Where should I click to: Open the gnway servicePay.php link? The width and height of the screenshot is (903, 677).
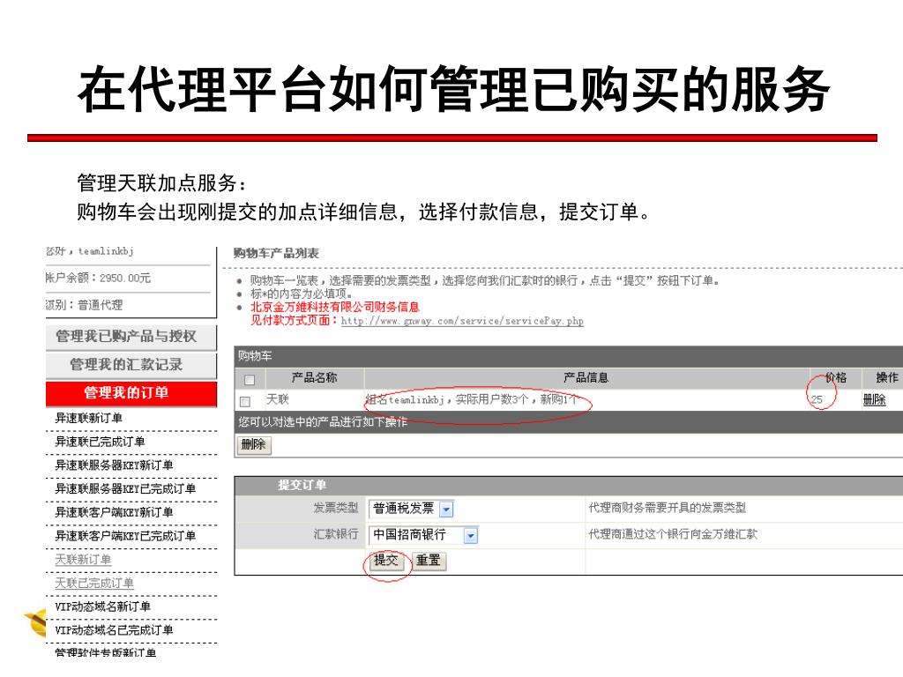coord(462,321)
